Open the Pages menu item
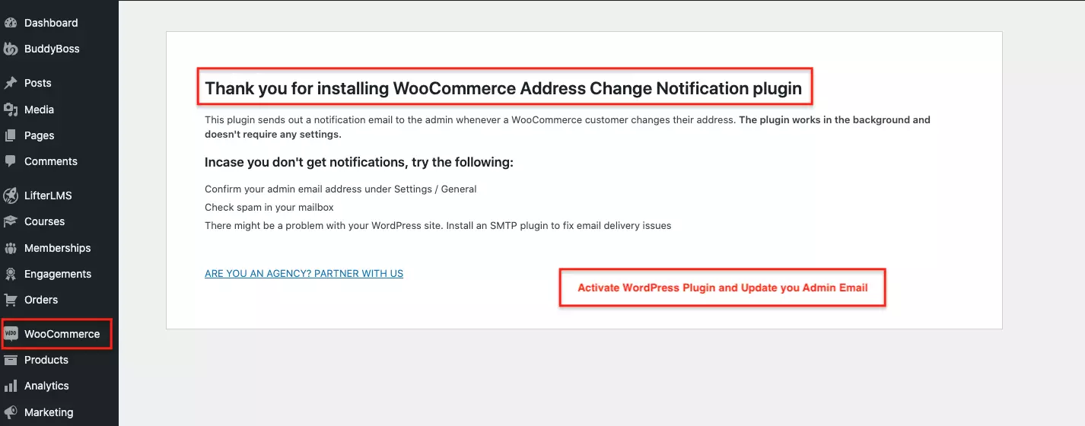 pos(39,135)
